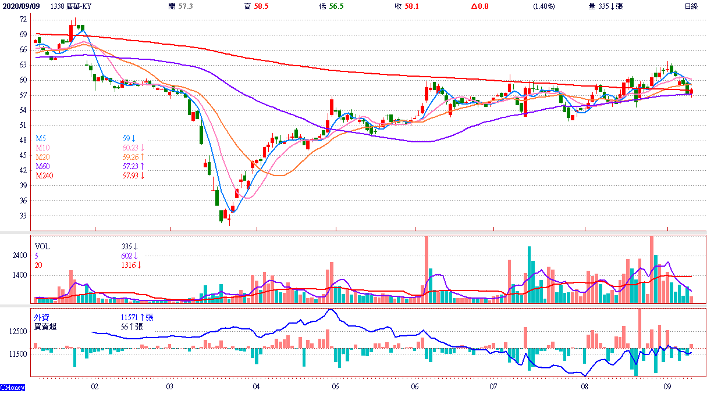
Task: Select the 日線 daily chart label
Action: 691,6
